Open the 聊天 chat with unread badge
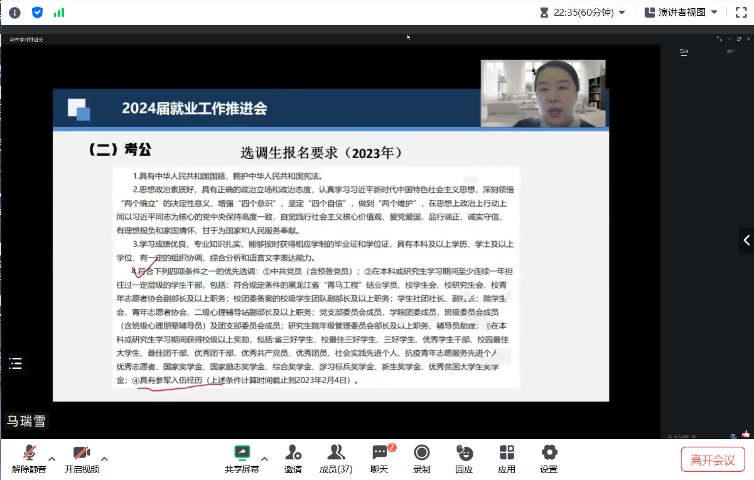 379,459
